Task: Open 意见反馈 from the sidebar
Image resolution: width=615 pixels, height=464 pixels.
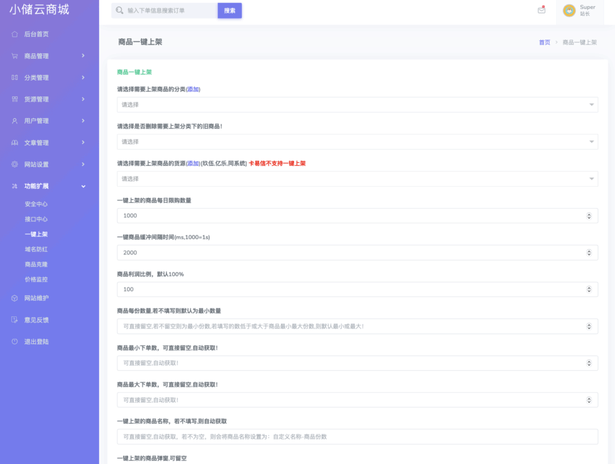Action: pyautogui.click(x=36, y=319)
